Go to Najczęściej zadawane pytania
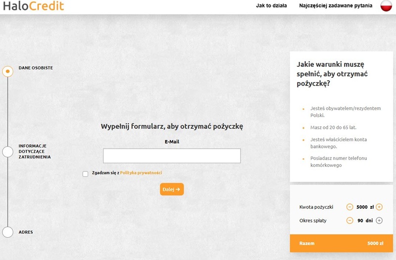The width and height of the screenshot is (396, 260). [x=336, y=6]
